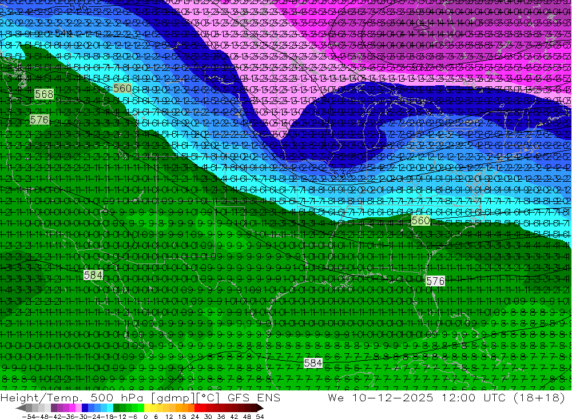Image resolution: width=572 pixels, height=419 pixels.
Task: Click the dark maroon right arrow end of color bar
Action: click(260, 408)
